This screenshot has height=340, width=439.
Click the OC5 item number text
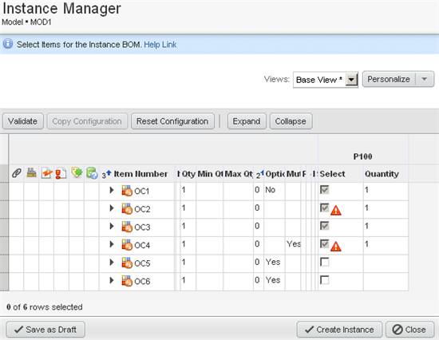click(142, 263)
